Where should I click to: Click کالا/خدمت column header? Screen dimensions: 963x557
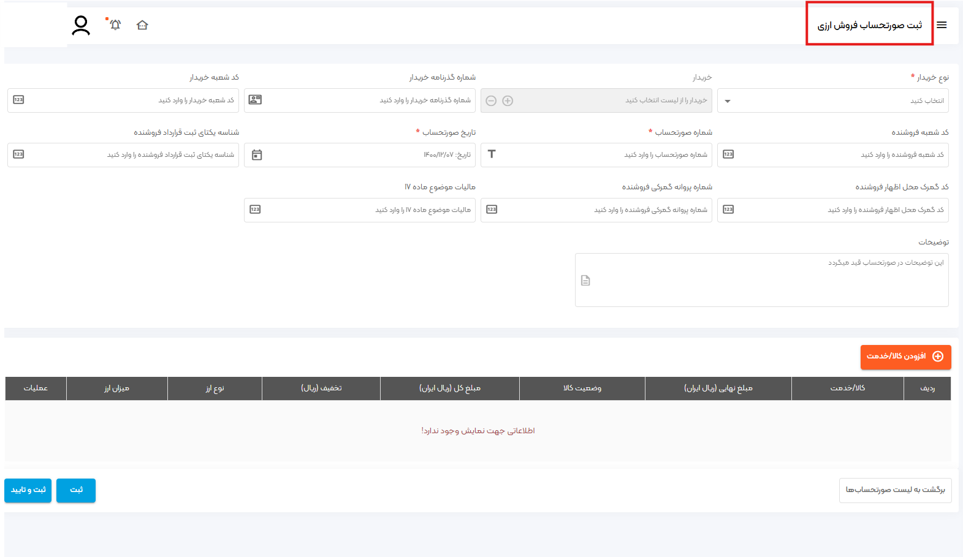[848, 388]
